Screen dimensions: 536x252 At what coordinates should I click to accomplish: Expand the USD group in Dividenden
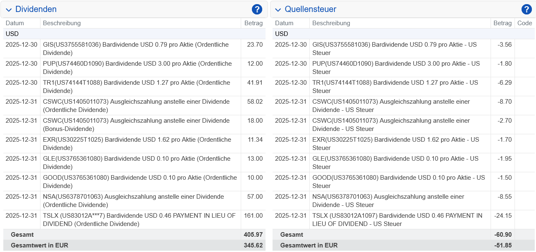pos(9,33)
